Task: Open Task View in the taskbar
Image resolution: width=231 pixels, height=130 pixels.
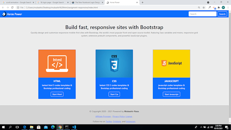Action: tap(17, 127)
